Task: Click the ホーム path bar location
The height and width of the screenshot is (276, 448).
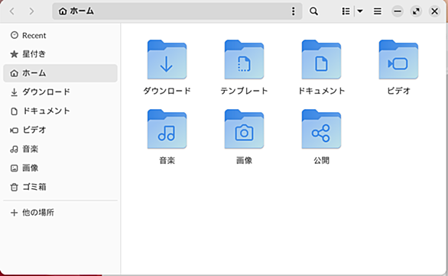Action: (76, 11)
